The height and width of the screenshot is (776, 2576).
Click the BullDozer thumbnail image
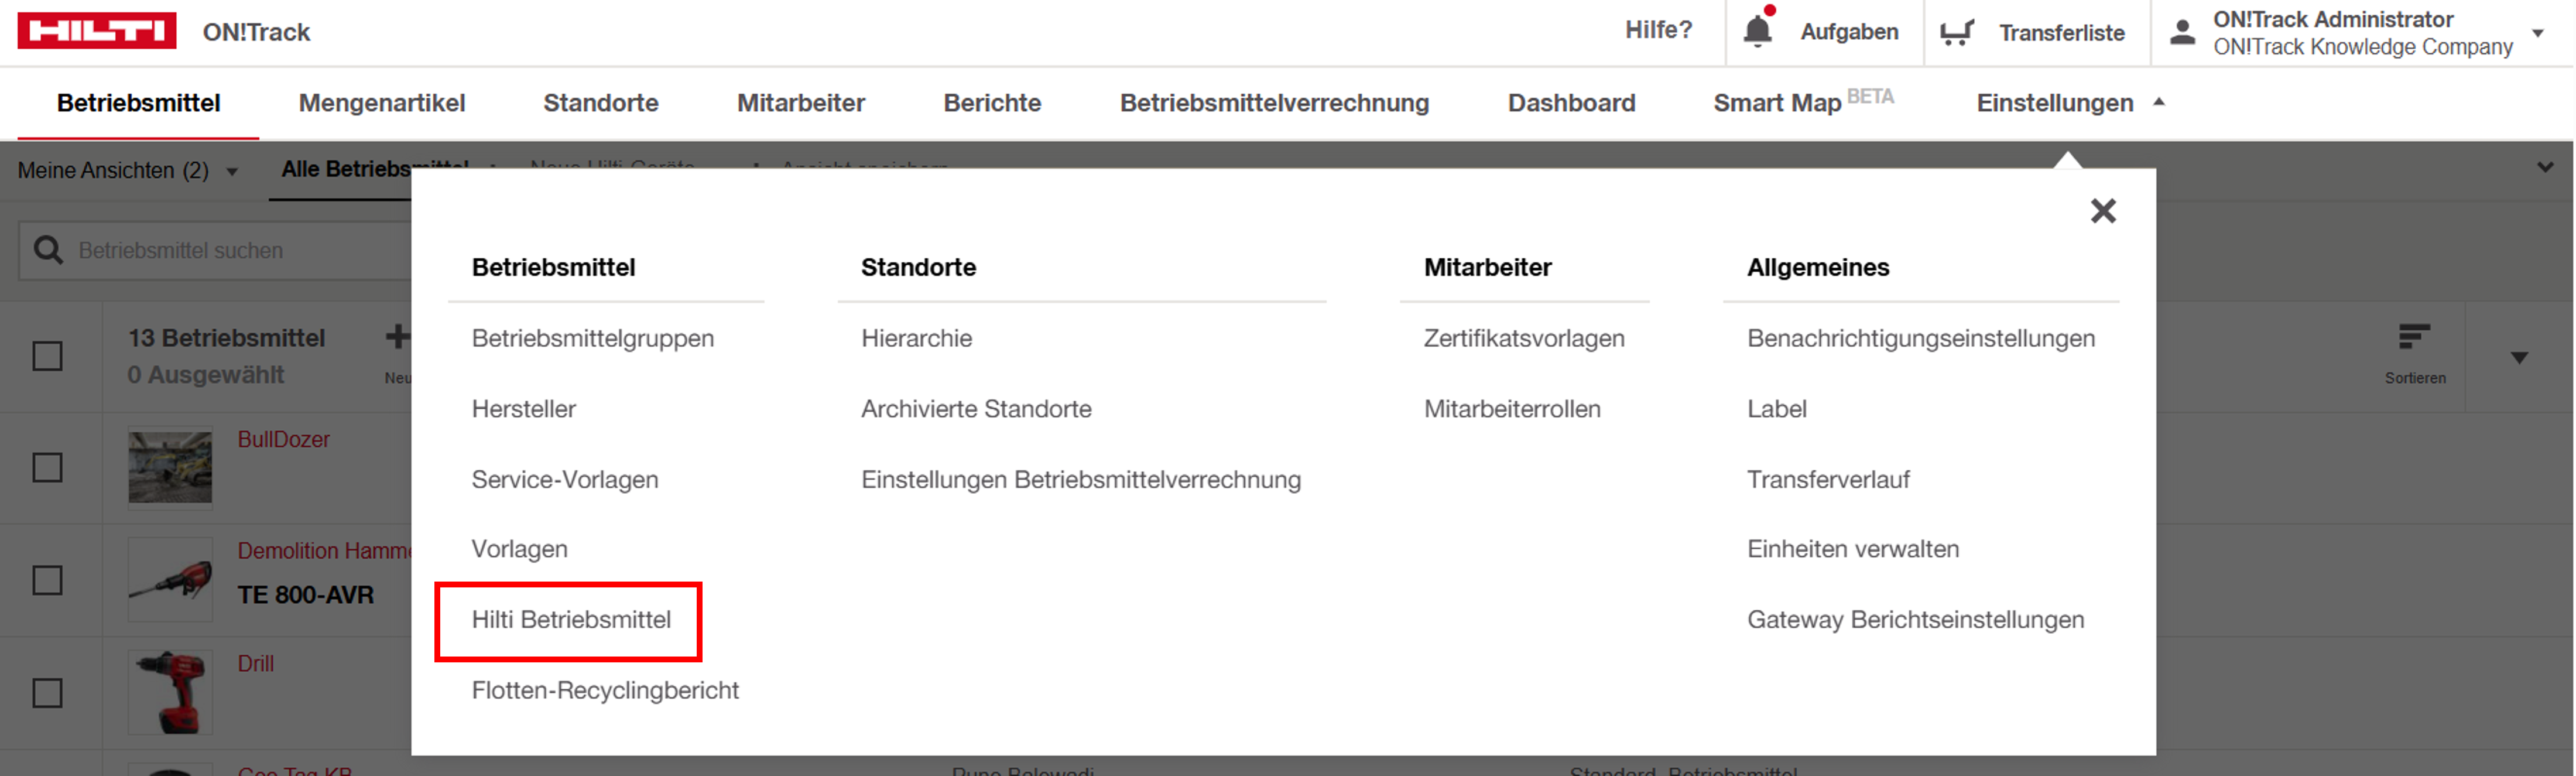170,467
